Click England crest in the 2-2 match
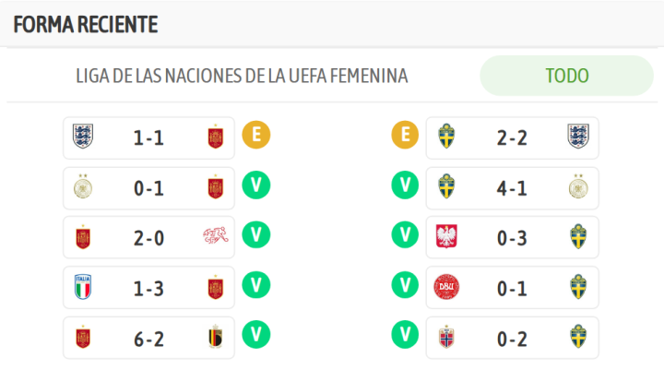This screenshot has width=664, height=370. [578, 137]
